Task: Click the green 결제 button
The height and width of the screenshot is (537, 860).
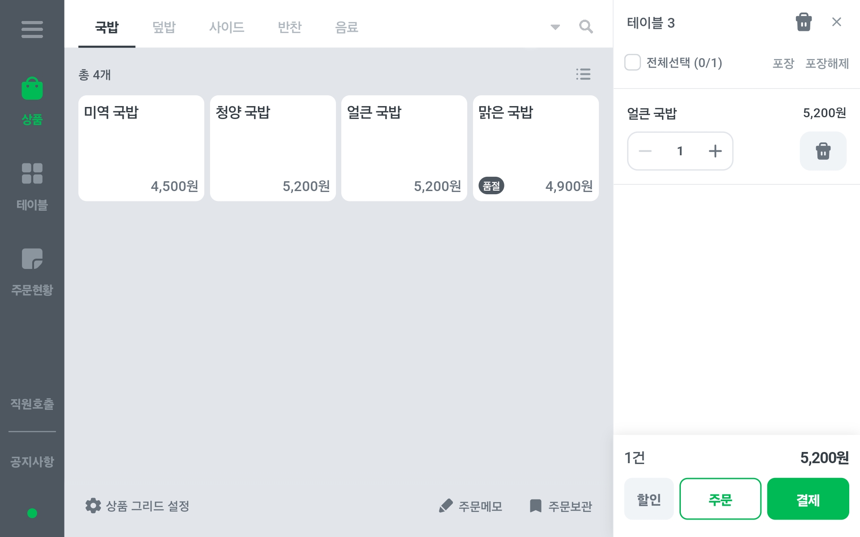Action: 808,499
